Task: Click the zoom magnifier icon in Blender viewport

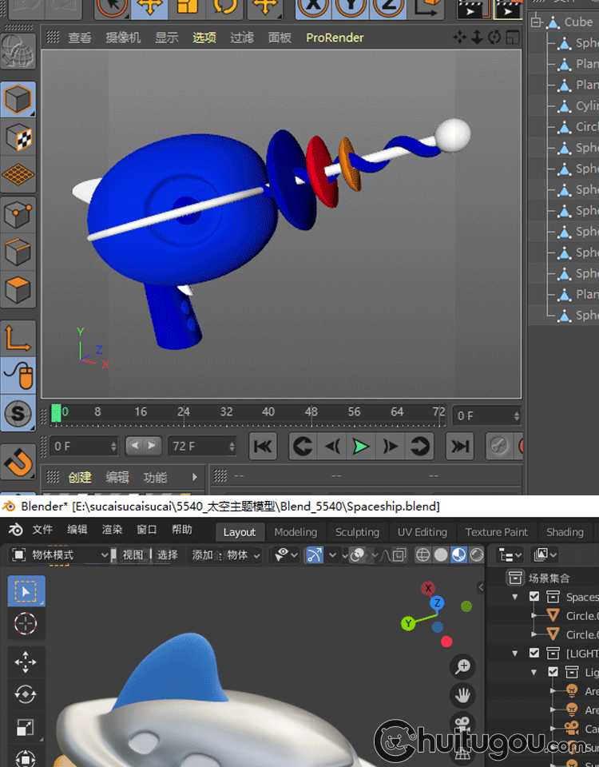Action: click(462, 666)
